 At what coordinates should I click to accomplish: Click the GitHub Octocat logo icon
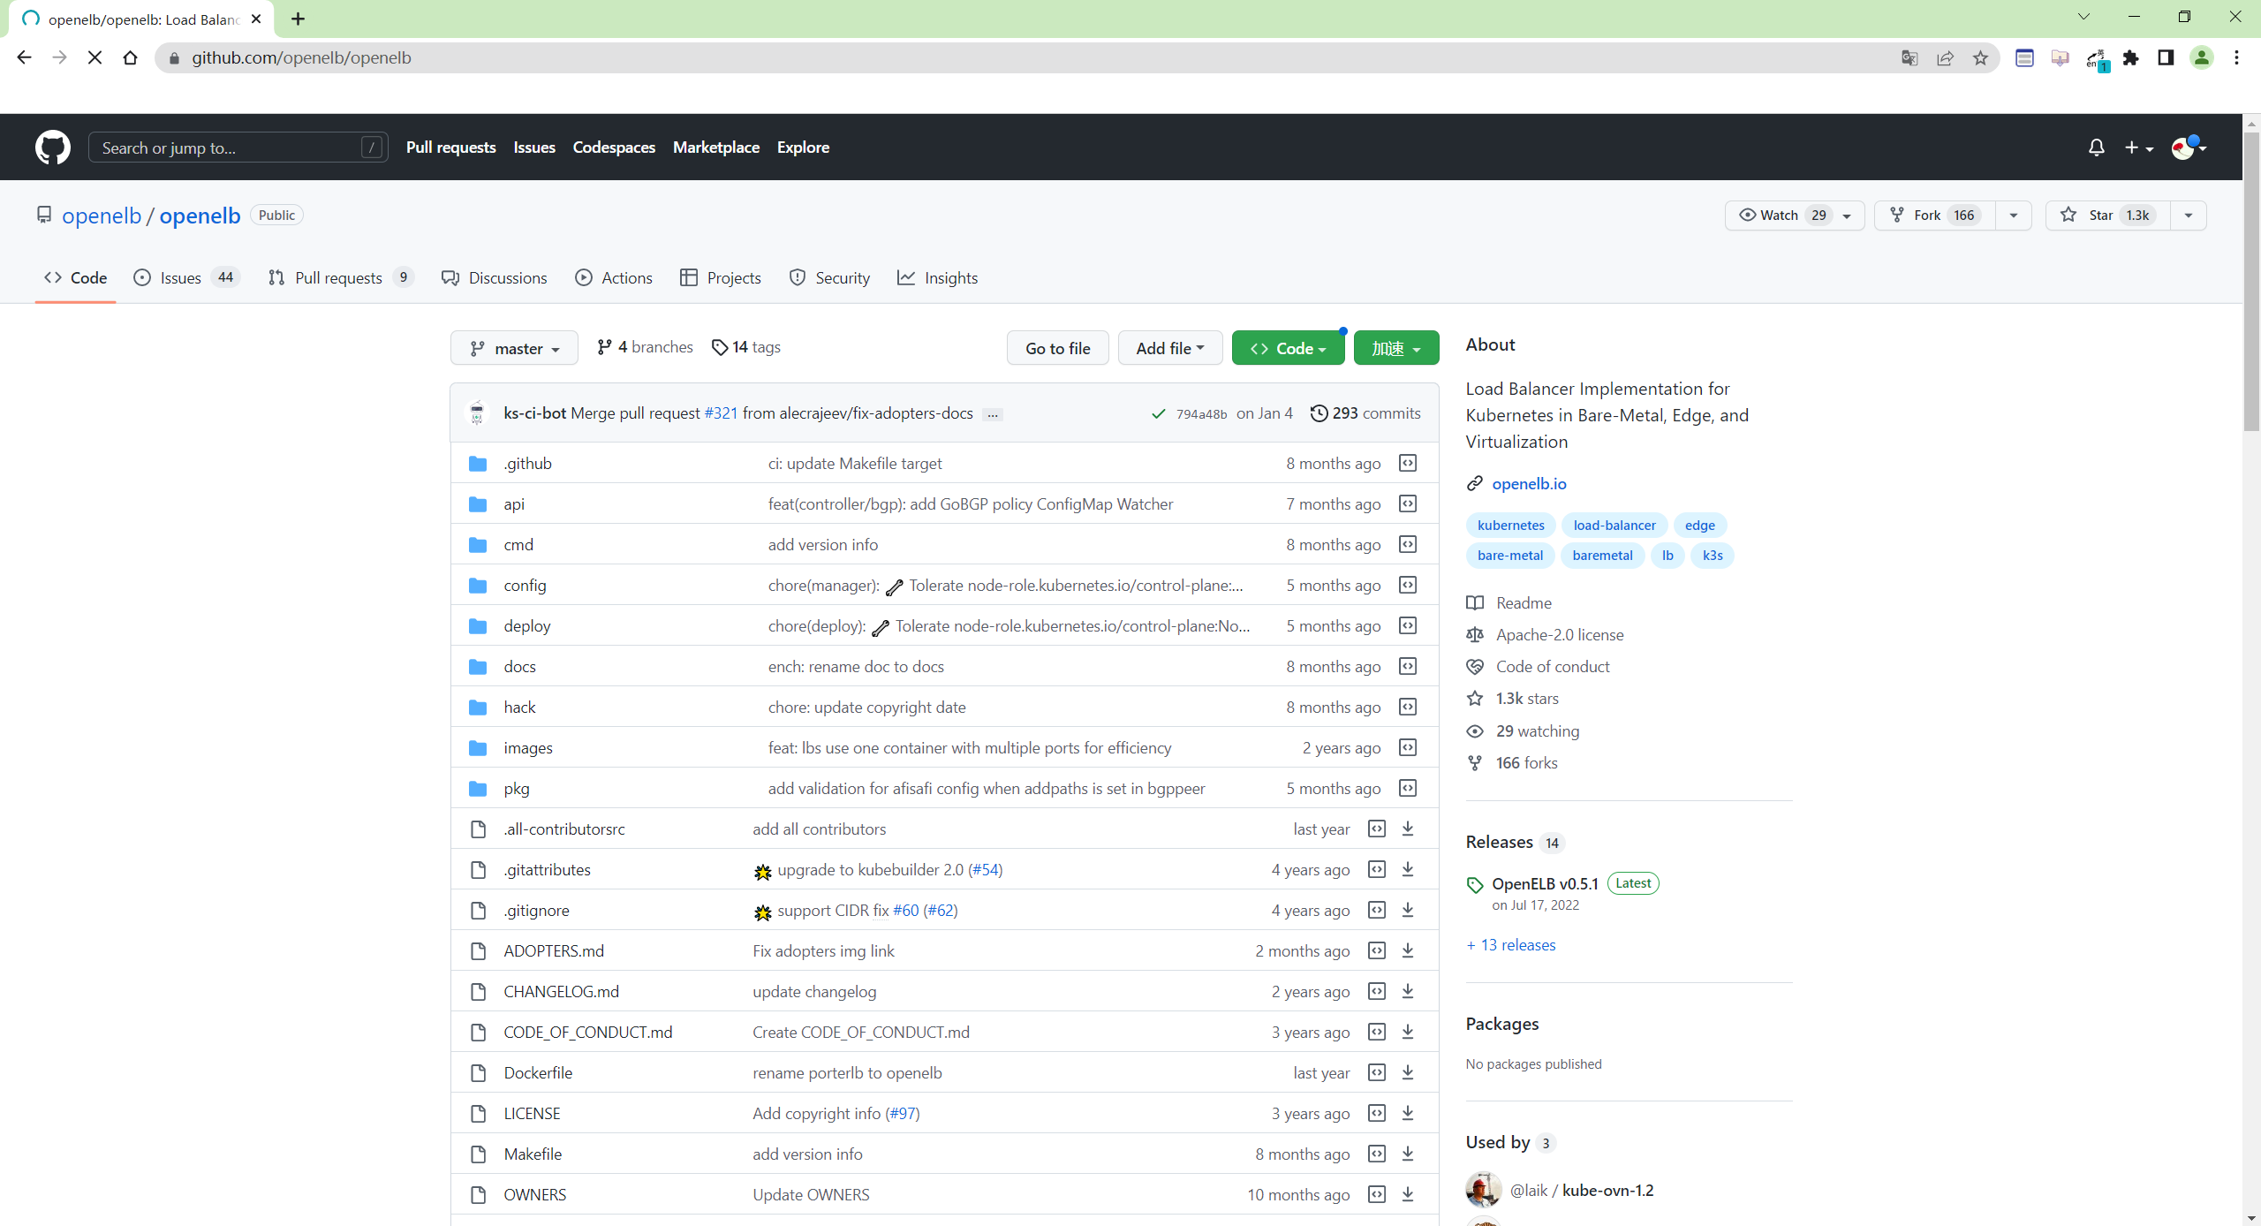(53, 148)
